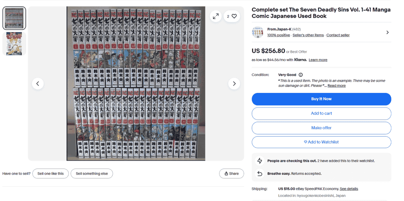The image size is (404, 201).
Task: Click Sell one like this
Action: tap(50, 174)
